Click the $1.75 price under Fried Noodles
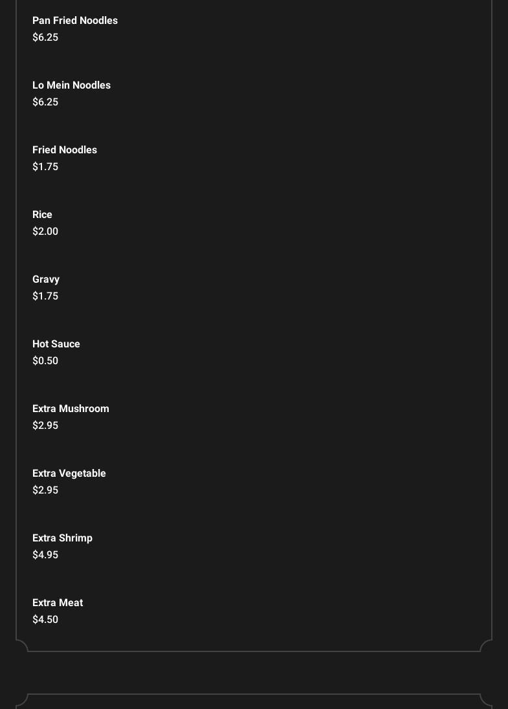The width and height of the screenshot is (508, 709). (45, 167)
